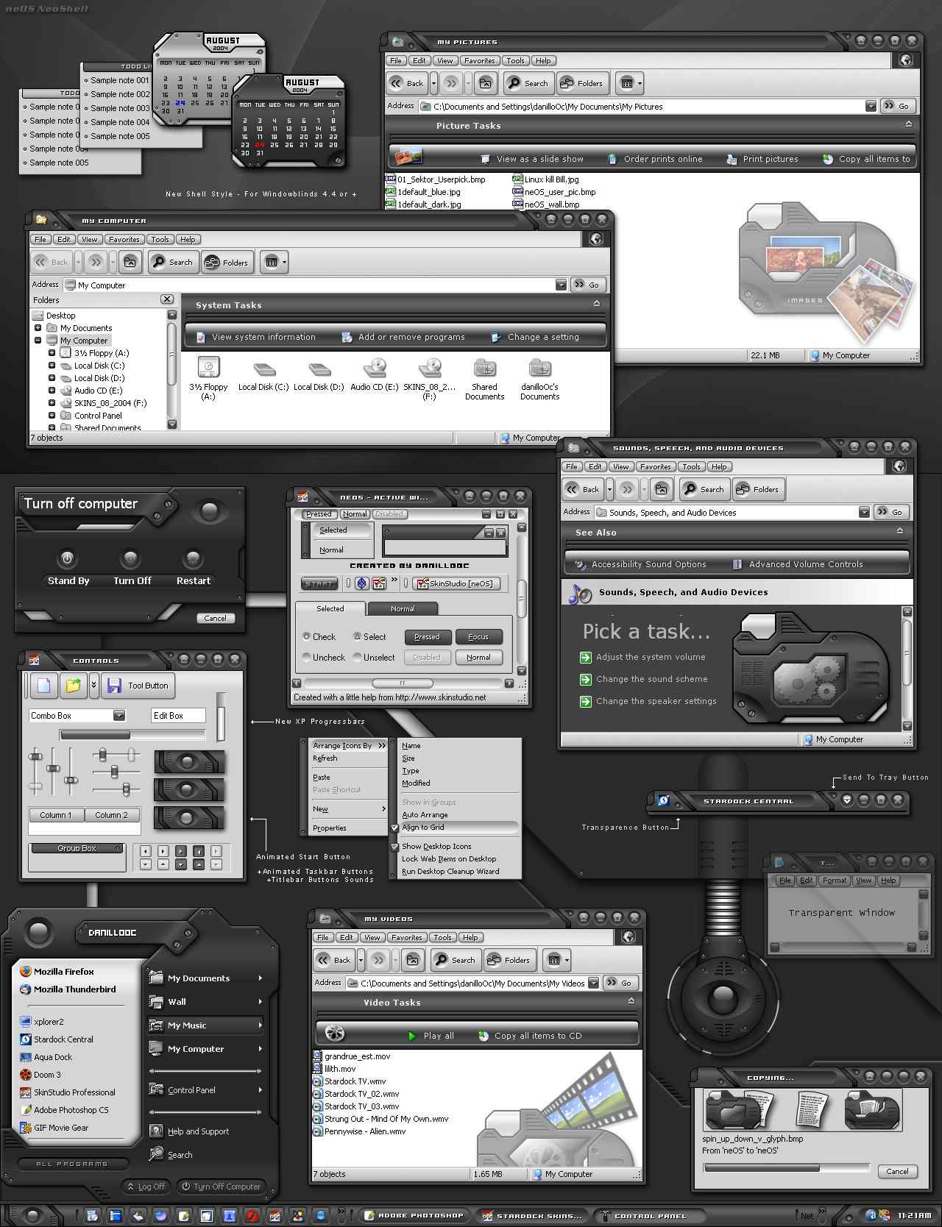The image size is (942, 1227).
Task: Collapse the System Tasks panel
Action: (596, 304)
